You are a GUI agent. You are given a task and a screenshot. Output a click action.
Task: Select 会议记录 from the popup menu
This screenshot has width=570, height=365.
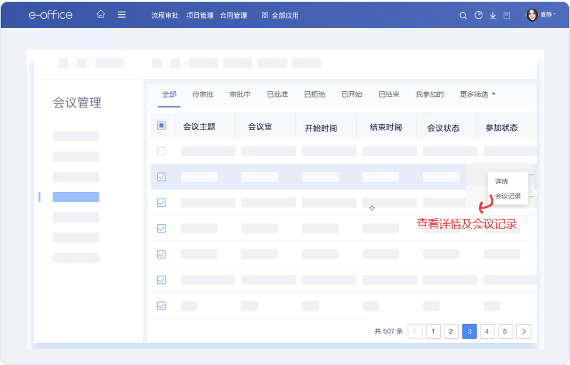(x=507, y=196)
